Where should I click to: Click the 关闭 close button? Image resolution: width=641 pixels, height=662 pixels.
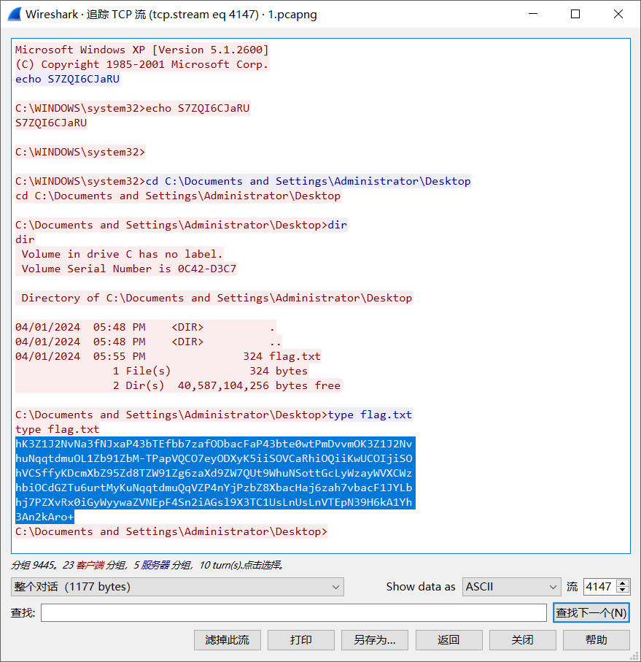[x=523, y=640]
